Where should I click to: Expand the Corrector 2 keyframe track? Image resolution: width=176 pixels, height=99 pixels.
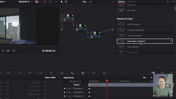[72, 92]
